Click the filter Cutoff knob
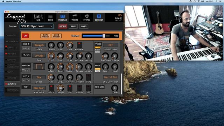224x126 pixels. [51, 56]
